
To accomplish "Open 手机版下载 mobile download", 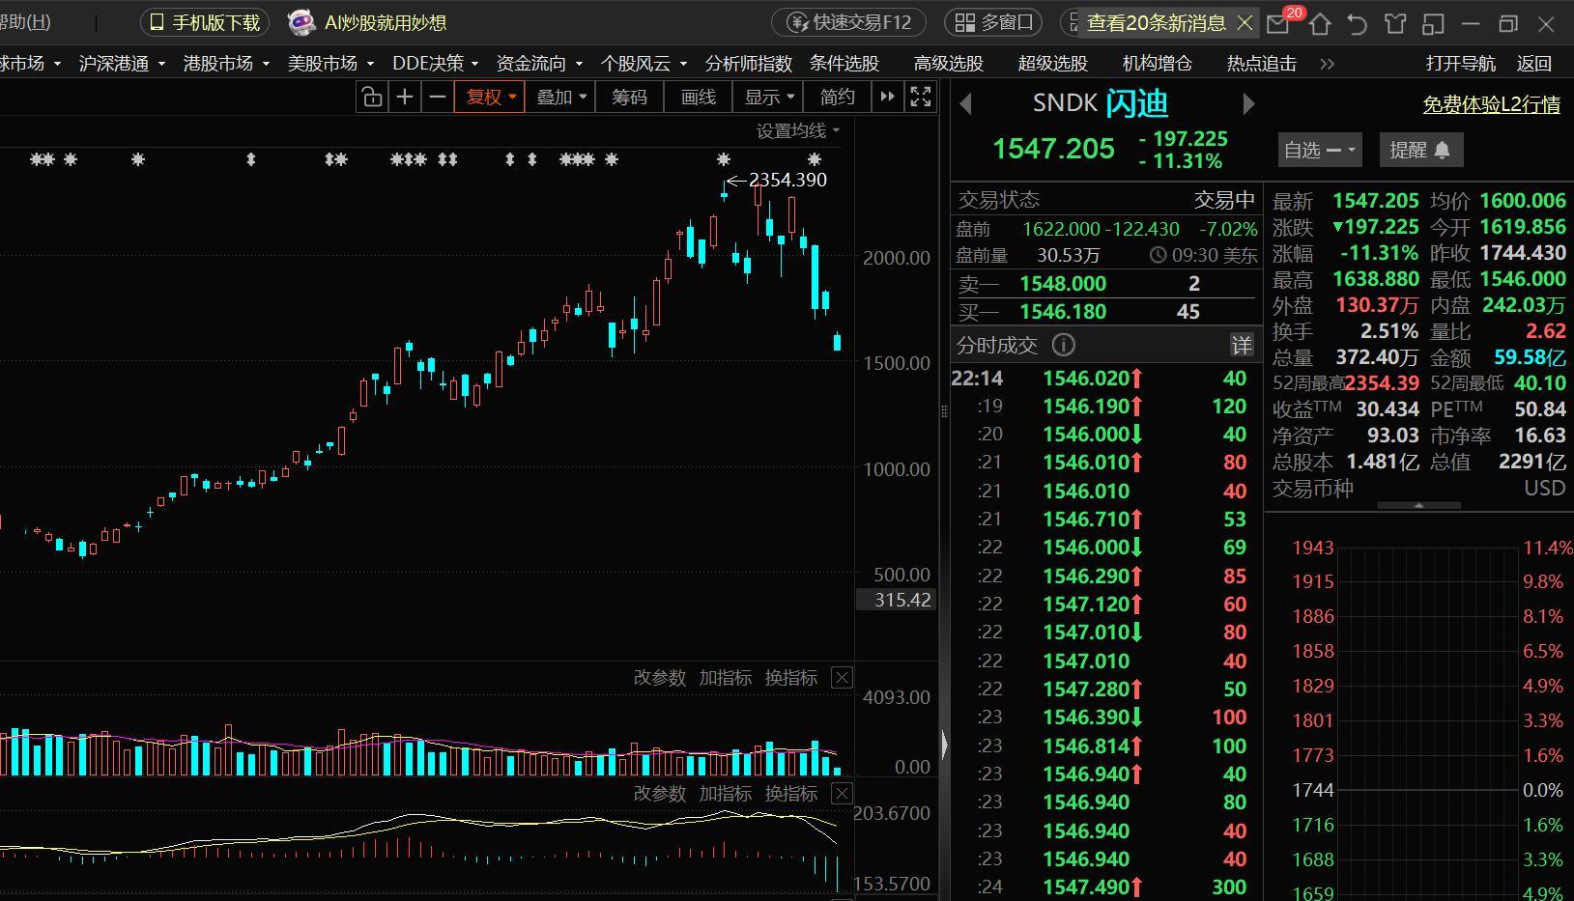I will [x=204, y=22].
